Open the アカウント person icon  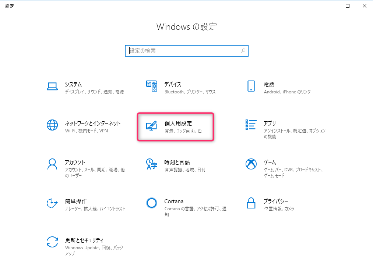click(x=52, y=164)
